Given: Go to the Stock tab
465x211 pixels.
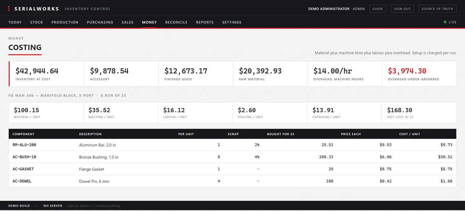Looking at the screenshot, I should [x=36, y=22].
